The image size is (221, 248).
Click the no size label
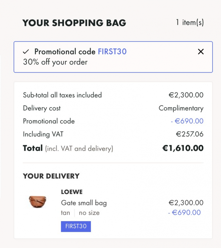pos(89,213)
